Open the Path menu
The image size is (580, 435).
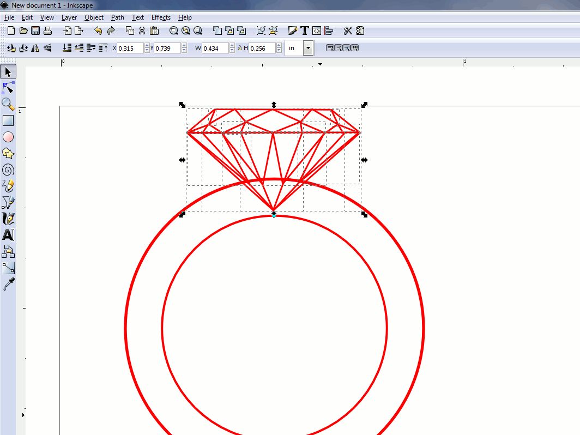pos(117,17)
